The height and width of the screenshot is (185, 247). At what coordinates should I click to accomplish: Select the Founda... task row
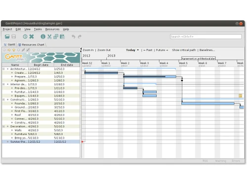coord(41,104)
